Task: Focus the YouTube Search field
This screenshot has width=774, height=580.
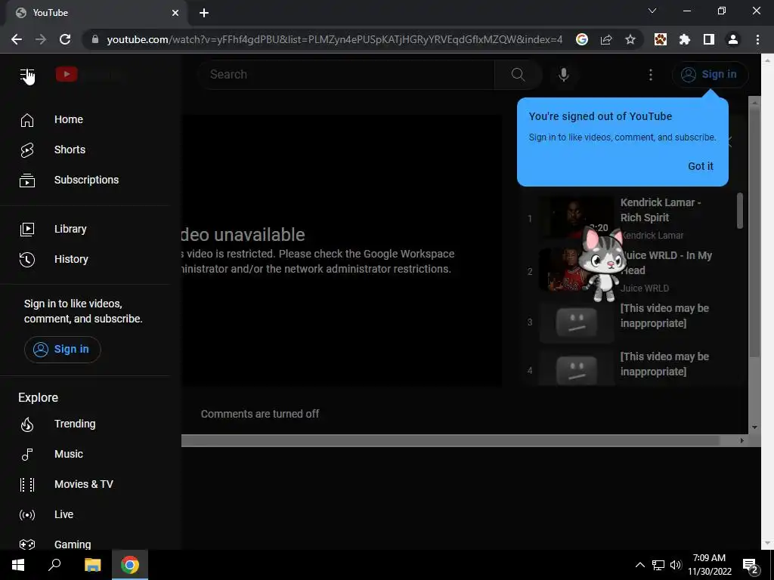Action: pyautogui.click(x=345, y=75)
